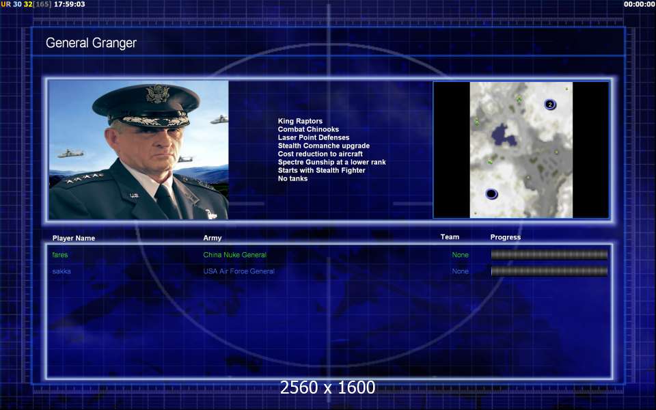Click the Team column header
Image resolution: width=656 pixels, height=410 pixels.
click(x=450, y=237)
